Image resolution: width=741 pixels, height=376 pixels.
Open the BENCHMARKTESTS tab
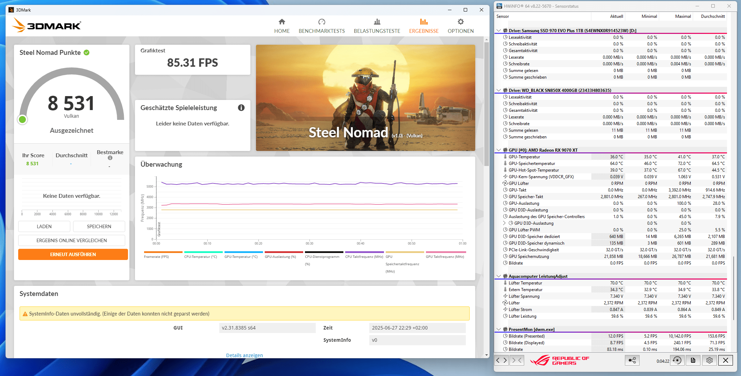[322, 26]
